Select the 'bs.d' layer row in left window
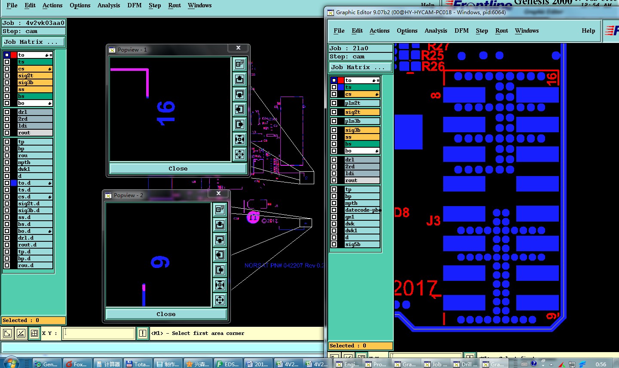 point(35,224)
